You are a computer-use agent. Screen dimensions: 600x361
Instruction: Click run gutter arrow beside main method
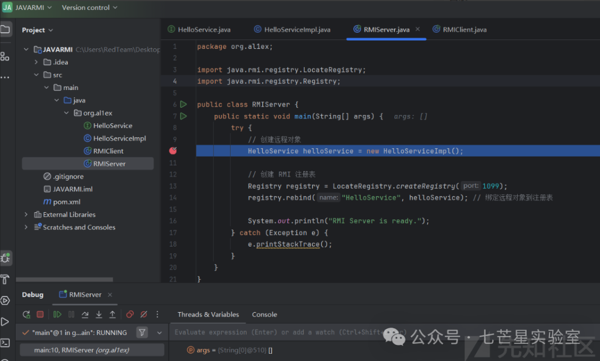tap(184, 116)
